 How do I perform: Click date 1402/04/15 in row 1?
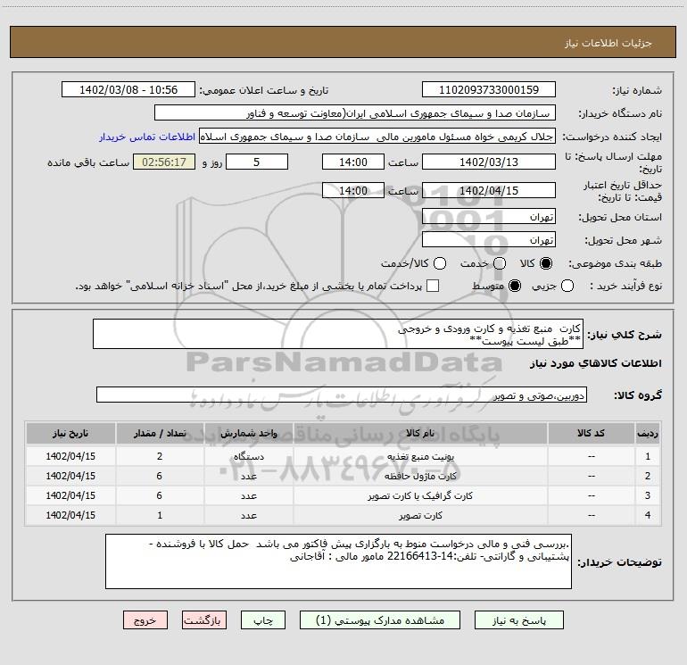point(70,456)
